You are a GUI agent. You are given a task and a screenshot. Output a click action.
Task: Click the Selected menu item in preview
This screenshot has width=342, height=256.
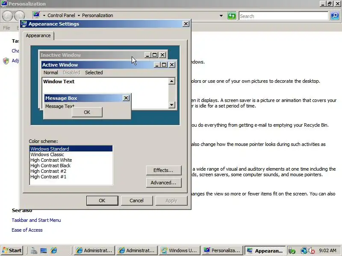[x=94, y=73]
